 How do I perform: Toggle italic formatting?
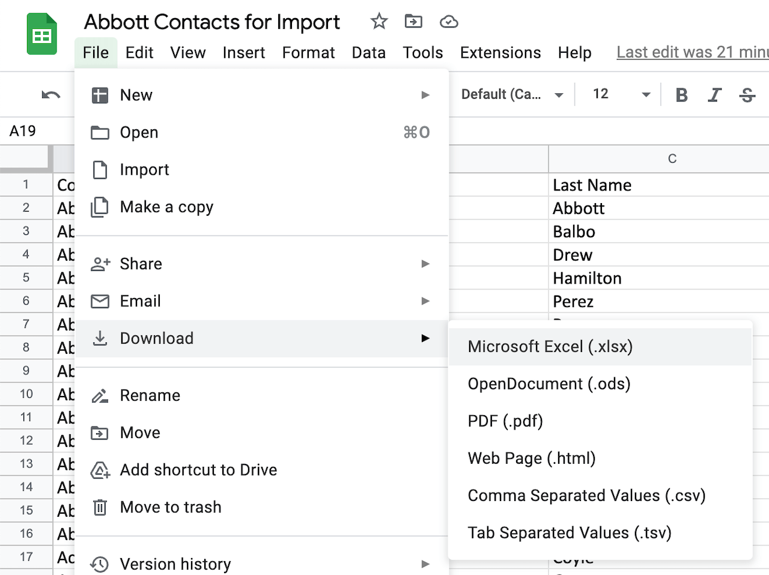click(x=714, y=94)
